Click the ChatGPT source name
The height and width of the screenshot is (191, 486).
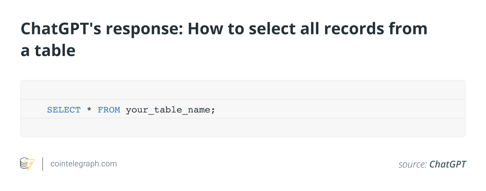coord(447,164)
